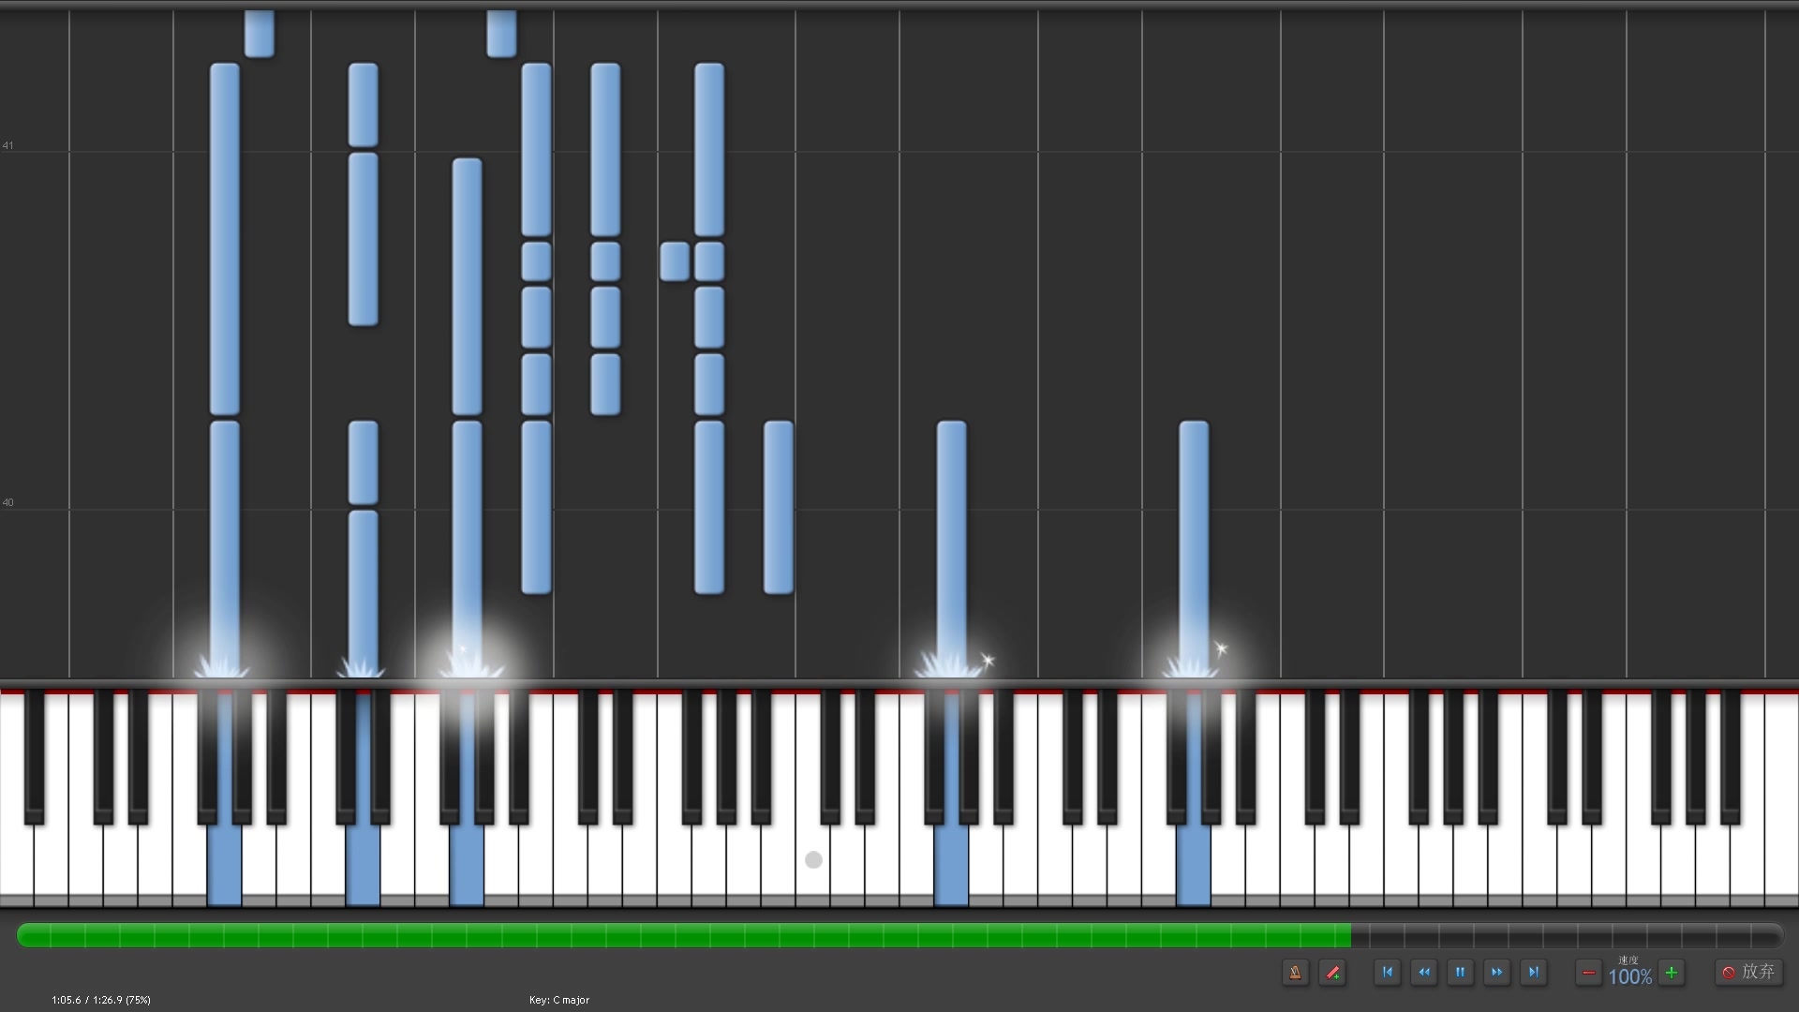1799x1012 pixels.
Task: Click the measure 41 marker label
Action: click(7, 145)
